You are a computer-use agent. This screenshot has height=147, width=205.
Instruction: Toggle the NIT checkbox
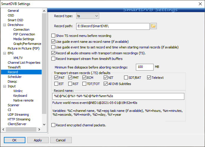(105, 78)
